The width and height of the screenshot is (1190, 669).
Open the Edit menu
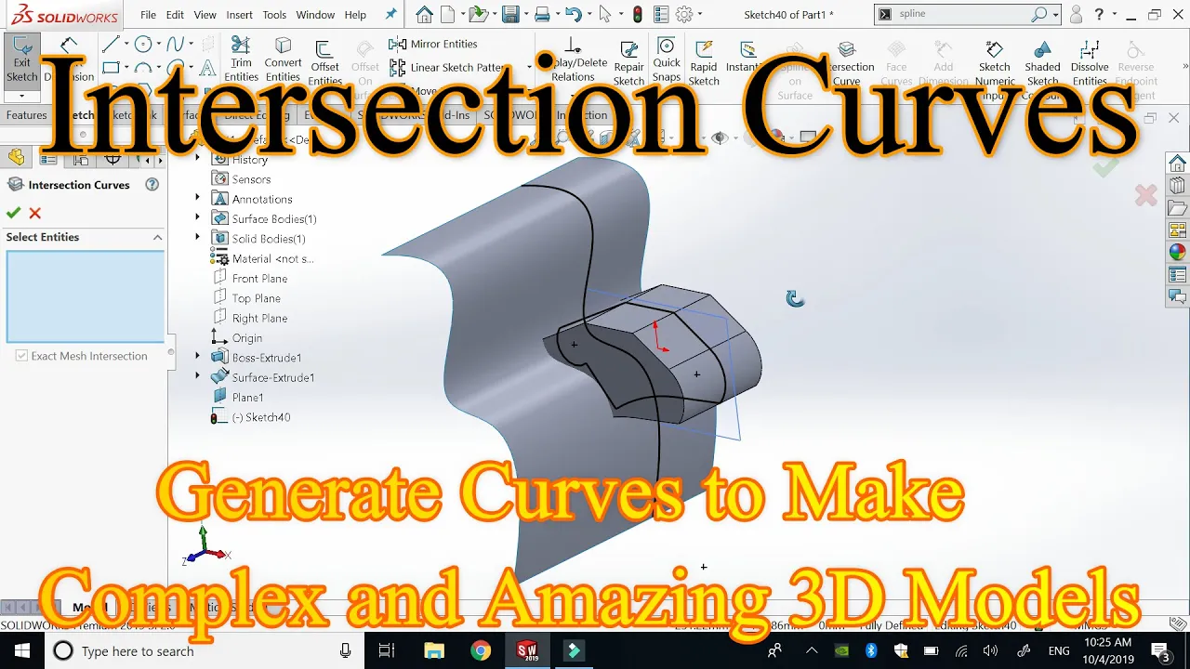[x=175, y=15]
